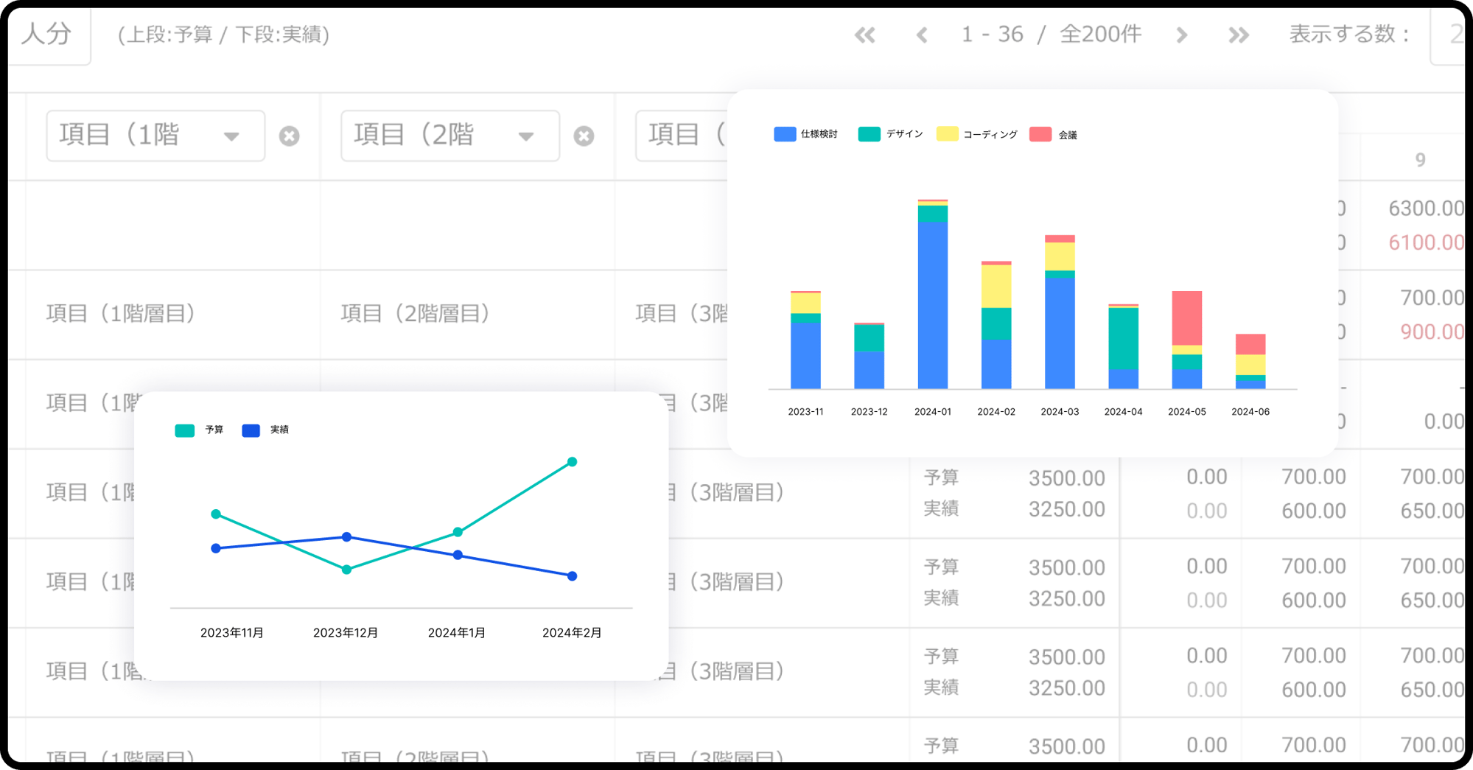Viewport: 1473px width, 770px height.
Task: Go to next page arrow
Action: click(1182, 35)
